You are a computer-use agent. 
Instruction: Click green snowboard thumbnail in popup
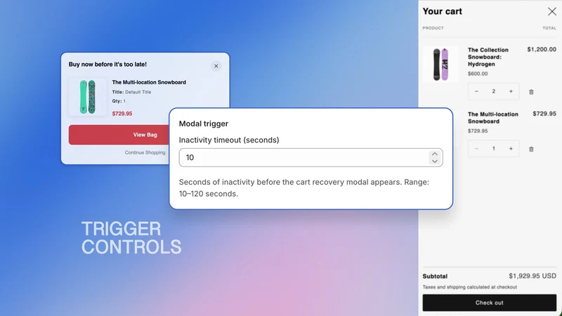coord(88,97)
